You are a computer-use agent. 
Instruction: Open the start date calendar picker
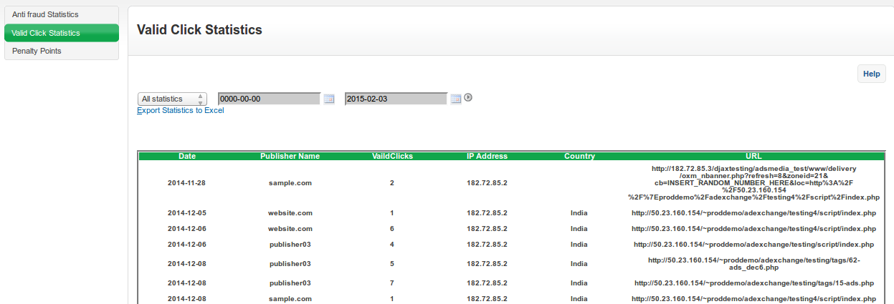pos(329,99)
